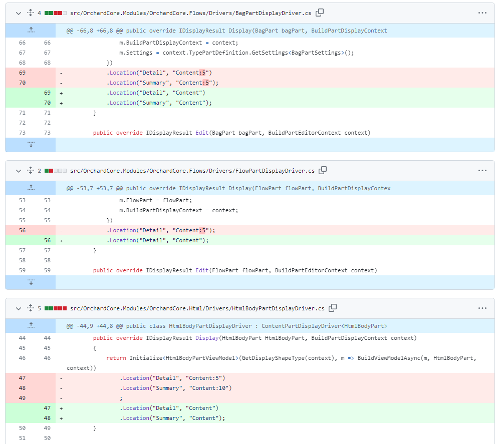Copy the HtmlBodyPartDisplayDriver.cs file path

333,308
